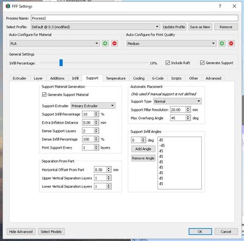
Task: Add a print quality preset with the green plus
Action: pos(222,43)
